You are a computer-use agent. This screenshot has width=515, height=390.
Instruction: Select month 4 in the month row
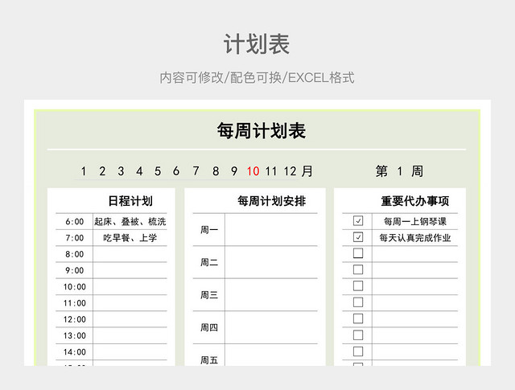point(139,171)
